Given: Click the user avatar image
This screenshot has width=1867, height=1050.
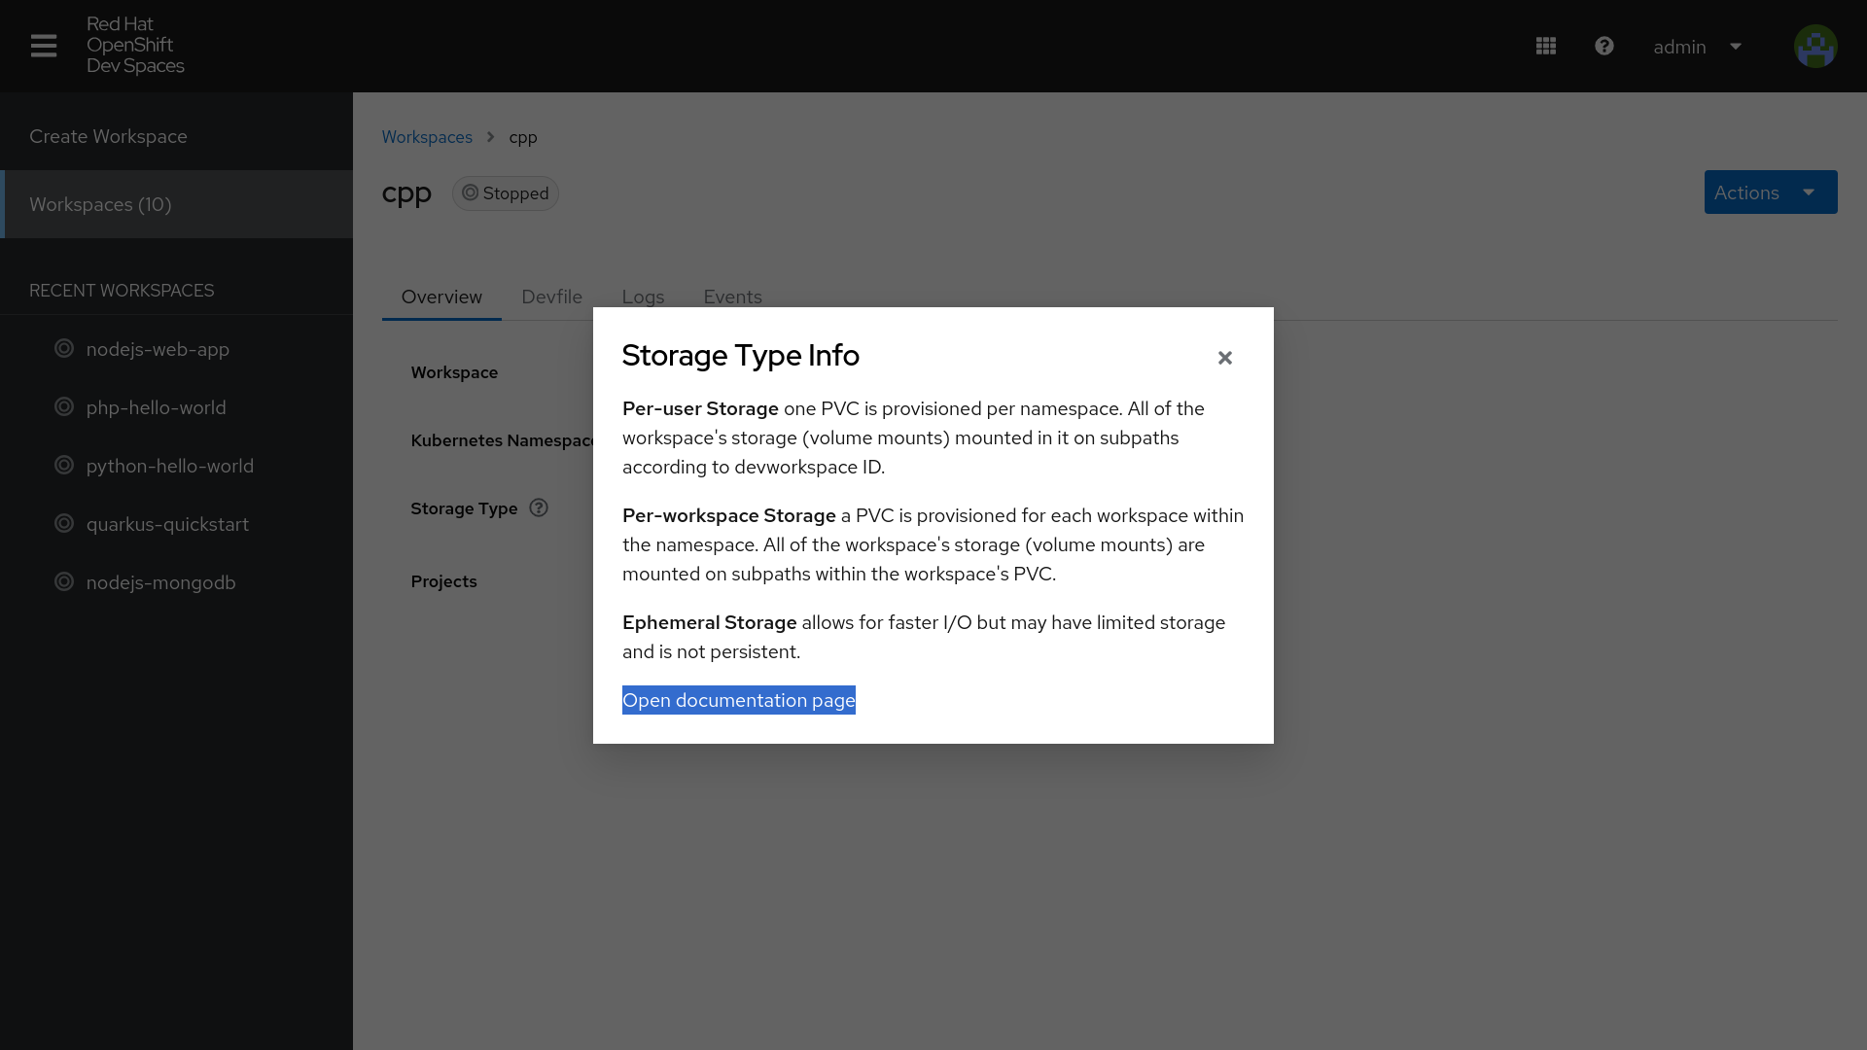Looking at the screenshot, I should [1814, 46].
